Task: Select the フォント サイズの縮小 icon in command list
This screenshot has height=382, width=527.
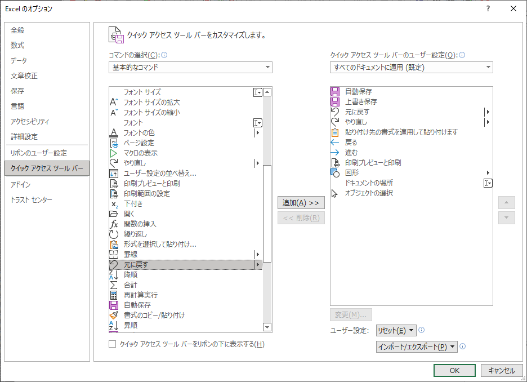Action: (114, 112)
